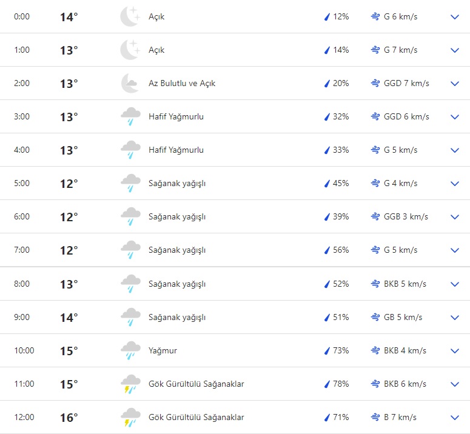Click the raindrop icon next to 78%
This screenshot has height=434, width=470.
click(327, 384)
